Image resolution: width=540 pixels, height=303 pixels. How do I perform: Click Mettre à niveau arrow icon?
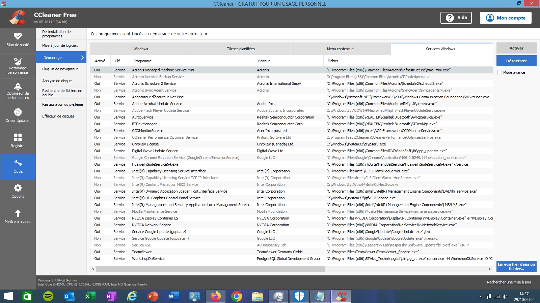pos(18,213)
